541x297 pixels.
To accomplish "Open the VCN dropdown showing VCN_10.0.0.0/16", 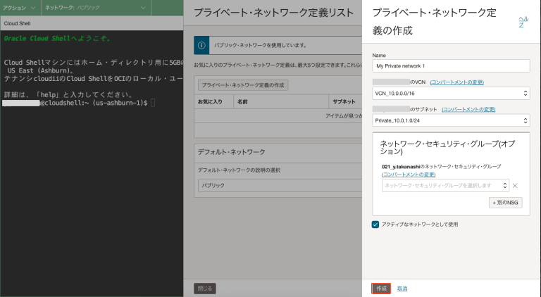I will coord(451,93).
